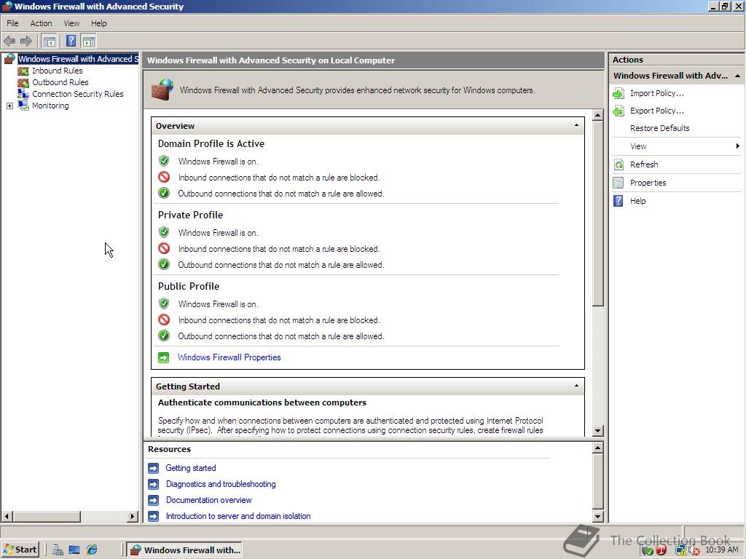Viewport: 746px width, 559px height.
Task: Click the Forward arrow toolbar icon
Action: click(x=26, y=41)
